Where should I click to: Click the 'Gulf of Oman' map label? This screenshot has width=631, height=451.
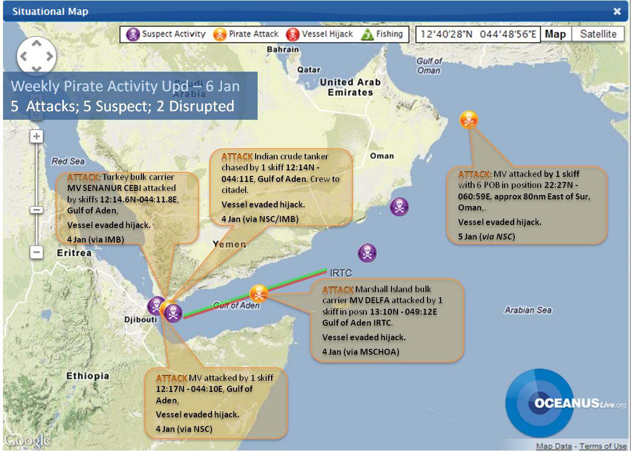click(x=430, y=66)
